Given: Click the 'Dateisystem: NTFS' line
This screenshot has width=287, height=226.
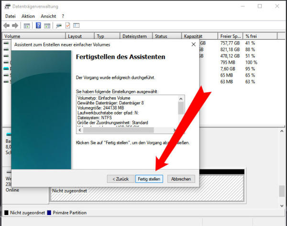Looking at the screenshot, I should (94, 118).
